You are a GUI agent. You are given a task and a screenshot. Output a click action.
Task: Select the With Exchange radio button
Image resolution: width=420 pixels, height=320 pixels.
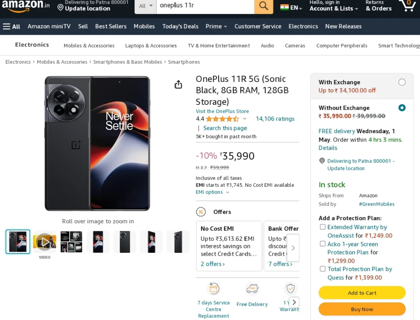pos(402,82)
